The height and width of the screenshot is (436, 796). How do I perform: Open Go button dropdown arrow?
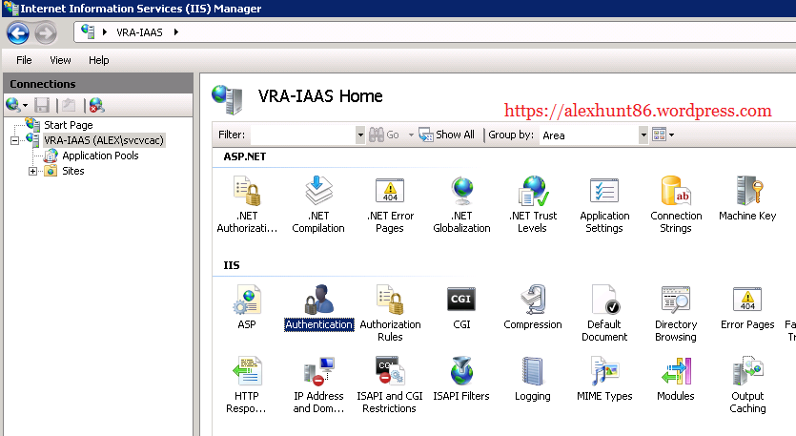pyautogui.click(x=411, y=135)
